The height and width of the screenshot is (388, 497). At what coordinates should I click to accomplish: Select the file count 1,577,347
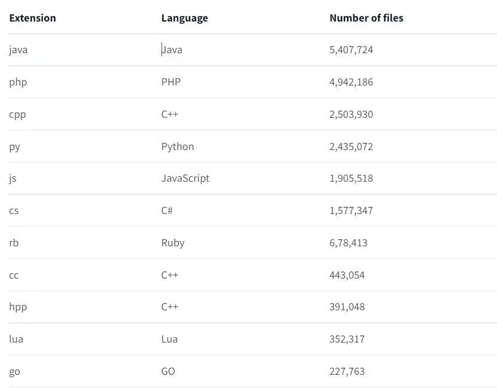click(x=351, y=210)
